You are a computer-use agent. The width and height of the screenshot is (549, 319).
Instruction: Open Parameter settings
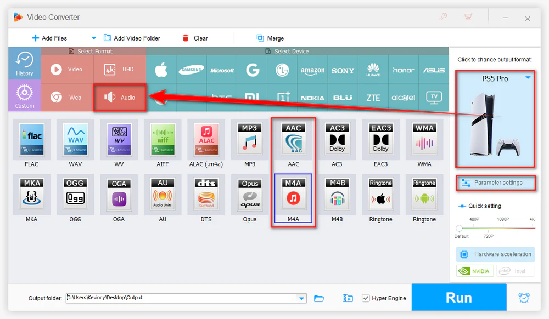click(495, 183)
